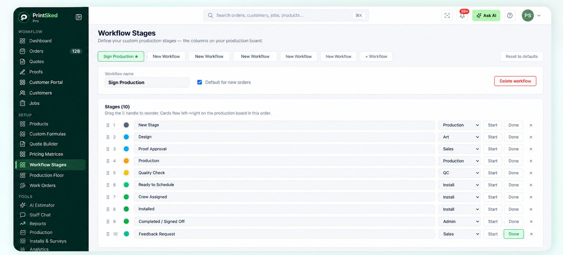
Task: Change the orange color swatch for Production stage
Action: [x=126, y=161]
